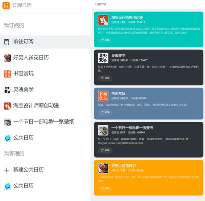The width and height of the screenshot is (205, 201).
Task: Select 淘宝设计师原创动漫 in the sidebar
Action: tap(45, 106)
